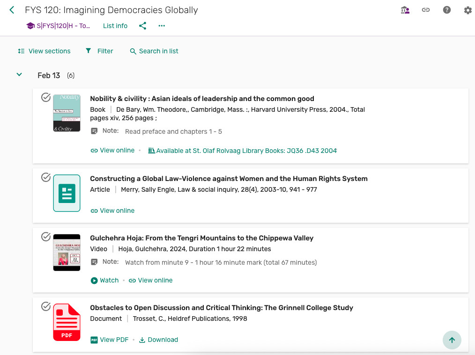
Task: Toggle the completion check for Gulchehra Hoja video
Action: tap(46, 237)
